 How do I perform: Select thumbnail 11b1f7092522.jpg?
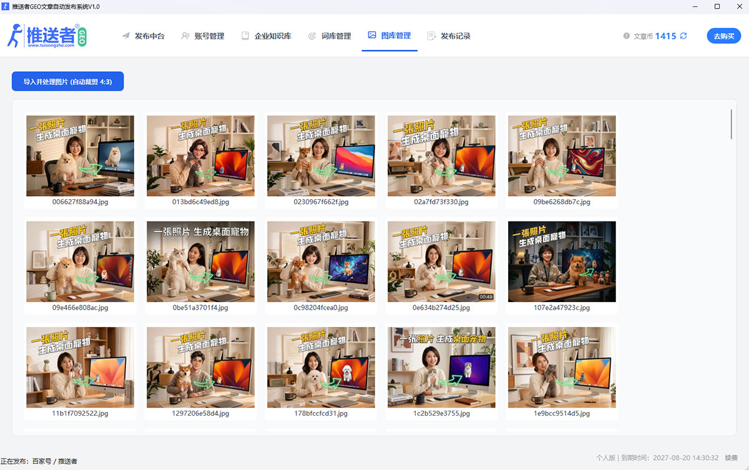click(x=80, y=368)
